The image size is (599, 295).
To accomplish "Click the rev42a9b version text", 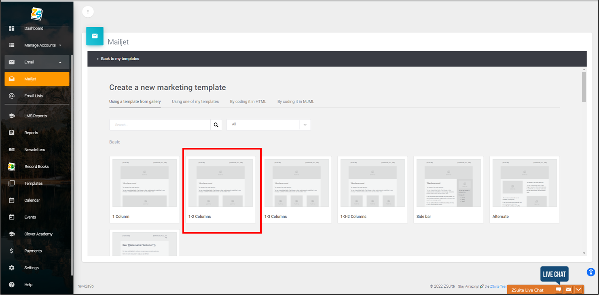I will click(x=86, y=286).
